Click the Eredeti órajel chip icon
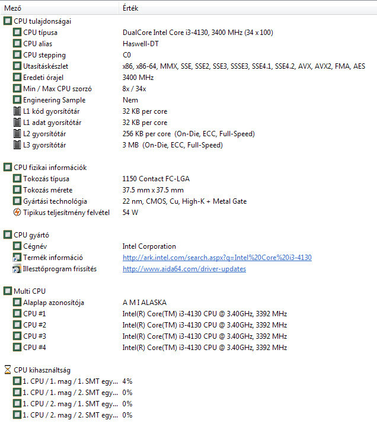 [17, 78]
